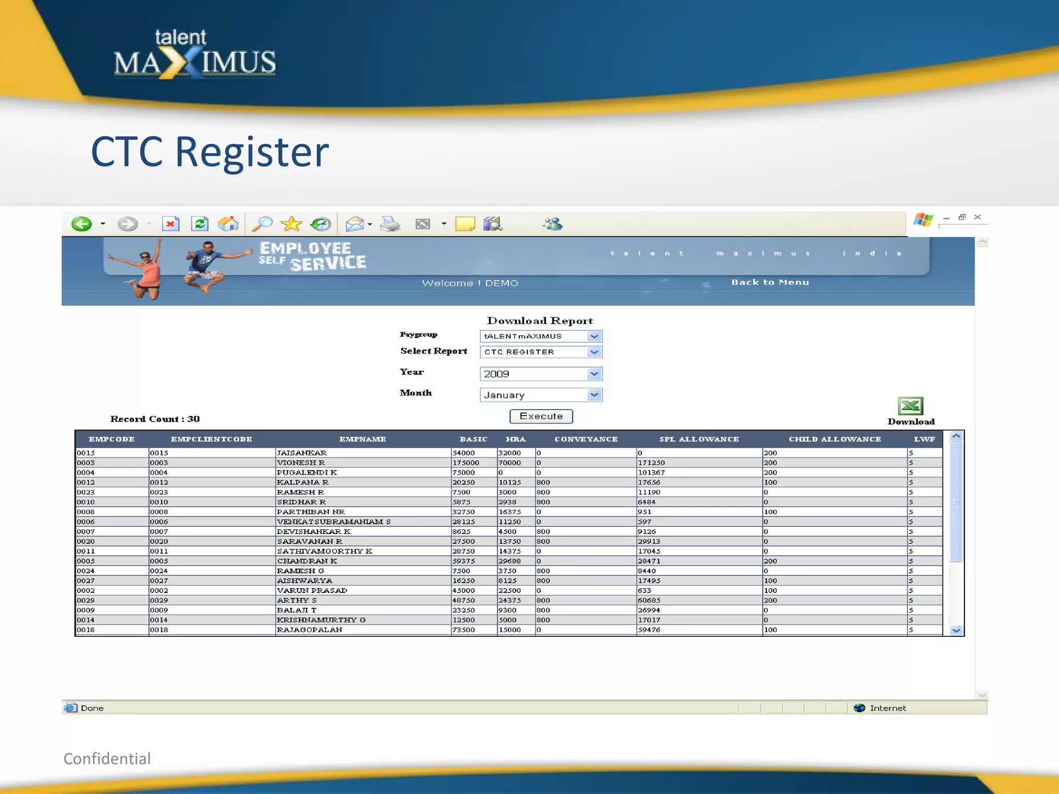Select the RAJAGOPALAN name cell

pos(363,630)
